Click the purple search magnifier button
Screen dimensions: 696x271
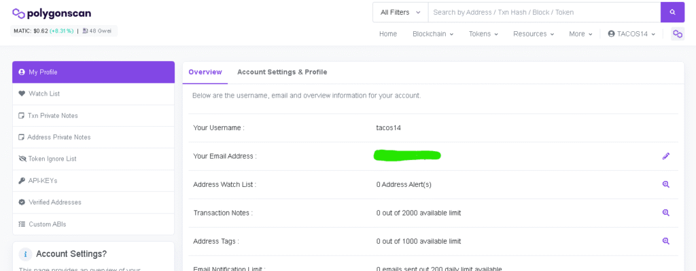tap(672, 12)
